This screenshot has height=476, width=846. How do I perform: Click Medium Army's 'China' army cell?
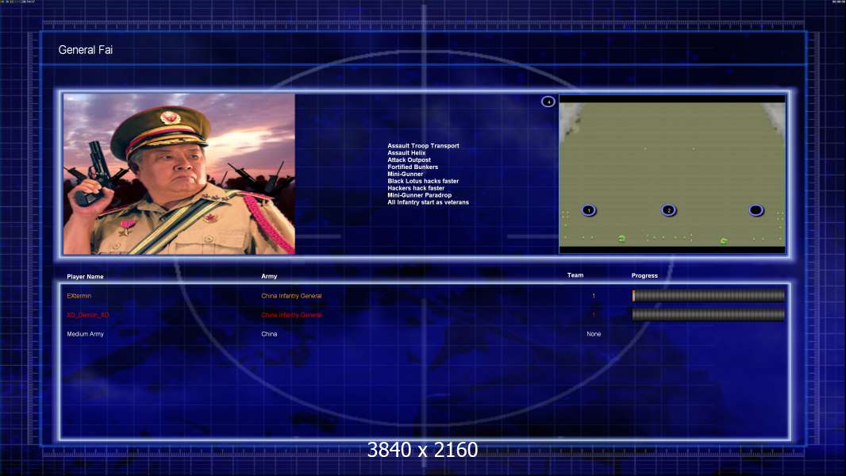(x=269, y=334)
